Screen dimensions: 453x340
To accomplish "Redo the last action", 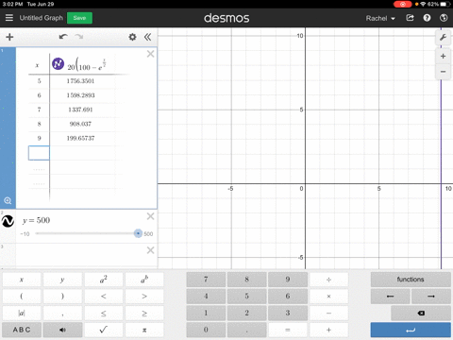I will (x=79, y=37).
